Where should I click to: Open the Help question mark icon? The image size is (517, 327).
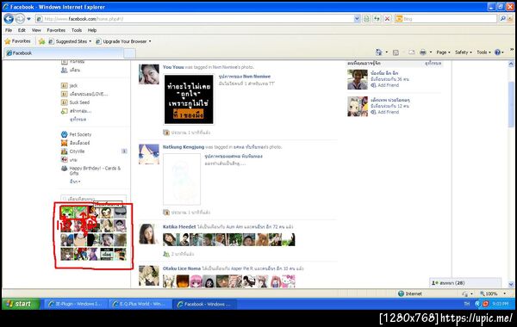tap(497, 52)
